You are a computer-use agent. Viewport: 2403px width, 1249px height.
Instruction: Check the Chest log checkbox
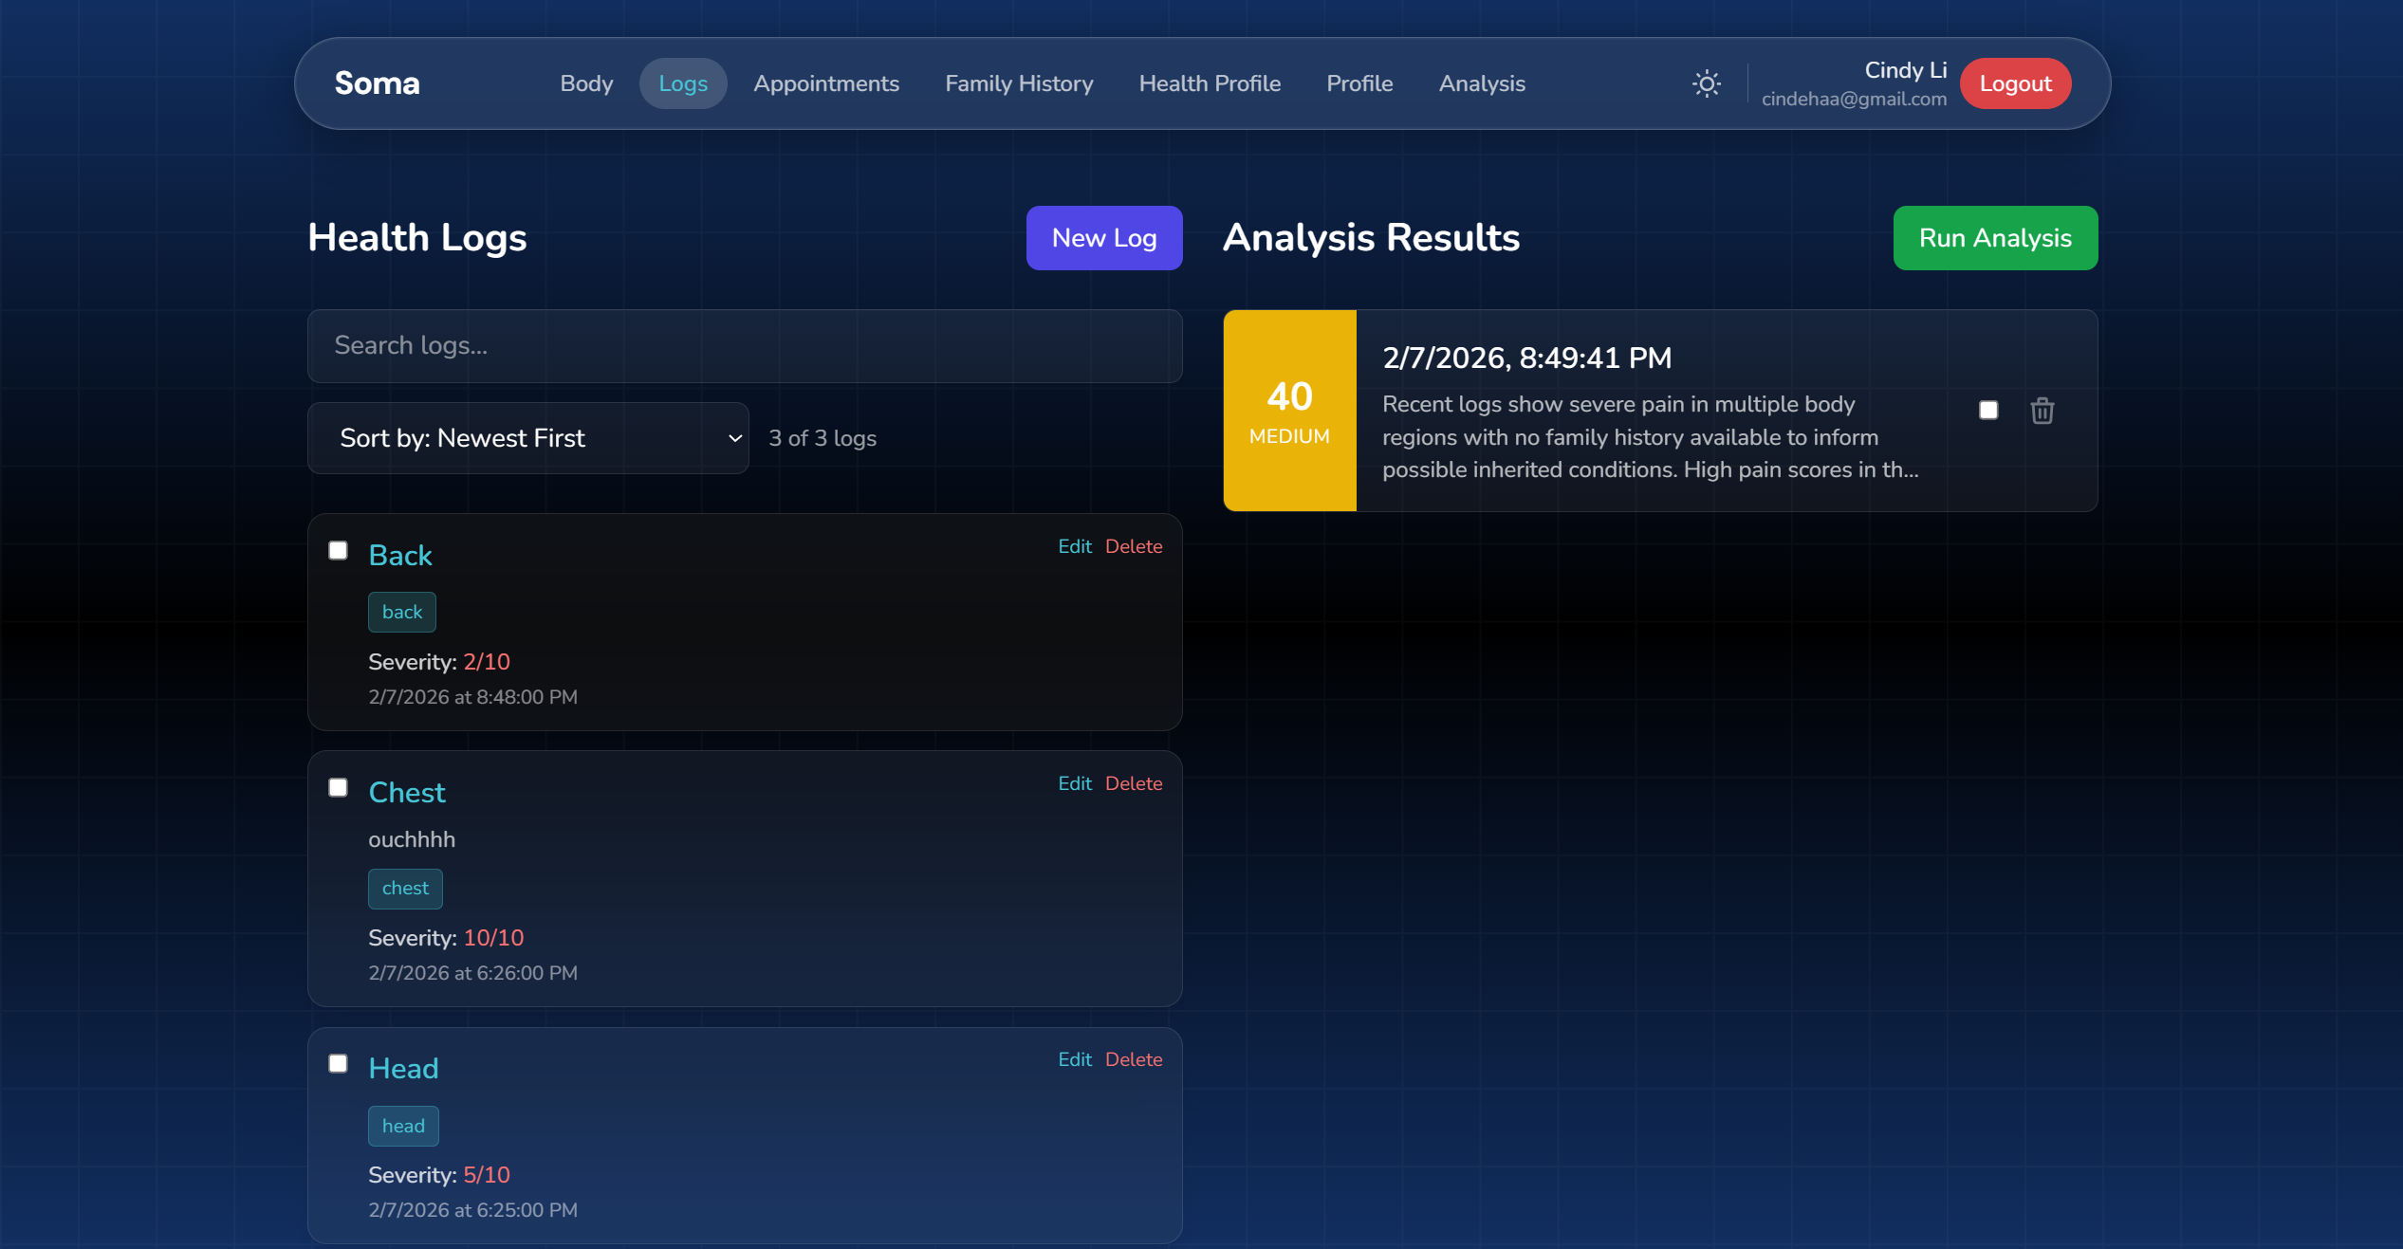tap(338, 788)
